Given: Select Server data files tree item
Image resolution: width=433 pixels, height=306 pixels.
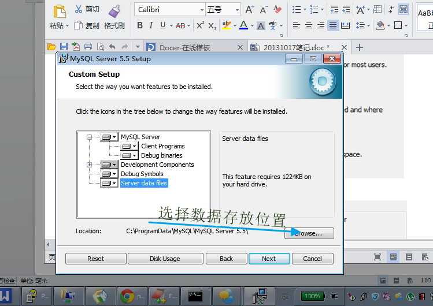Looking at the screenshot, I should pos(144,183).
